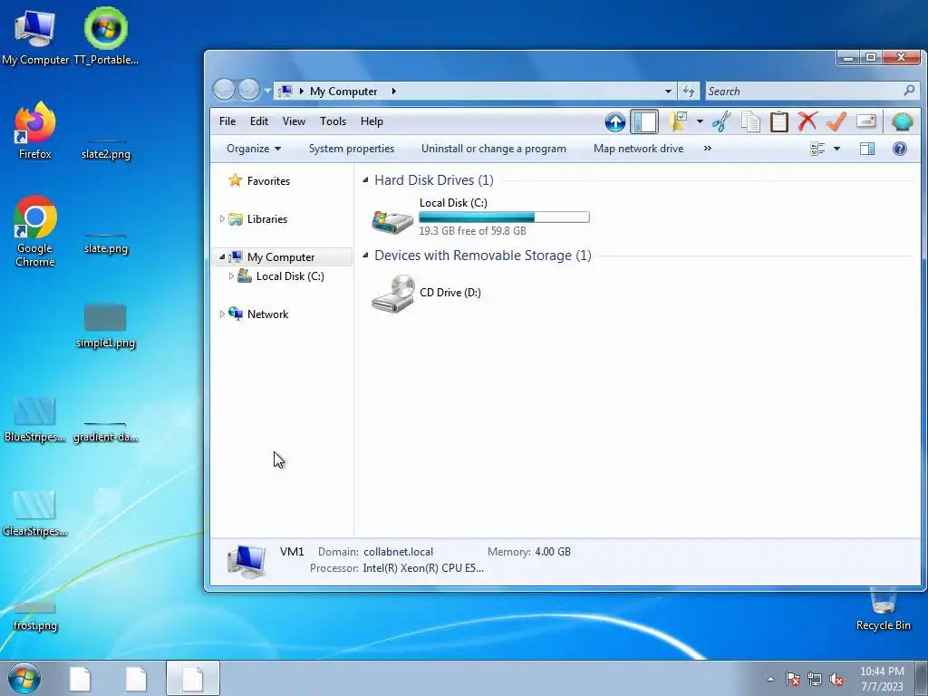This screenshot has width=928, height=696.
Task: Toggle the preview pane button
Action: coord(867,149)
